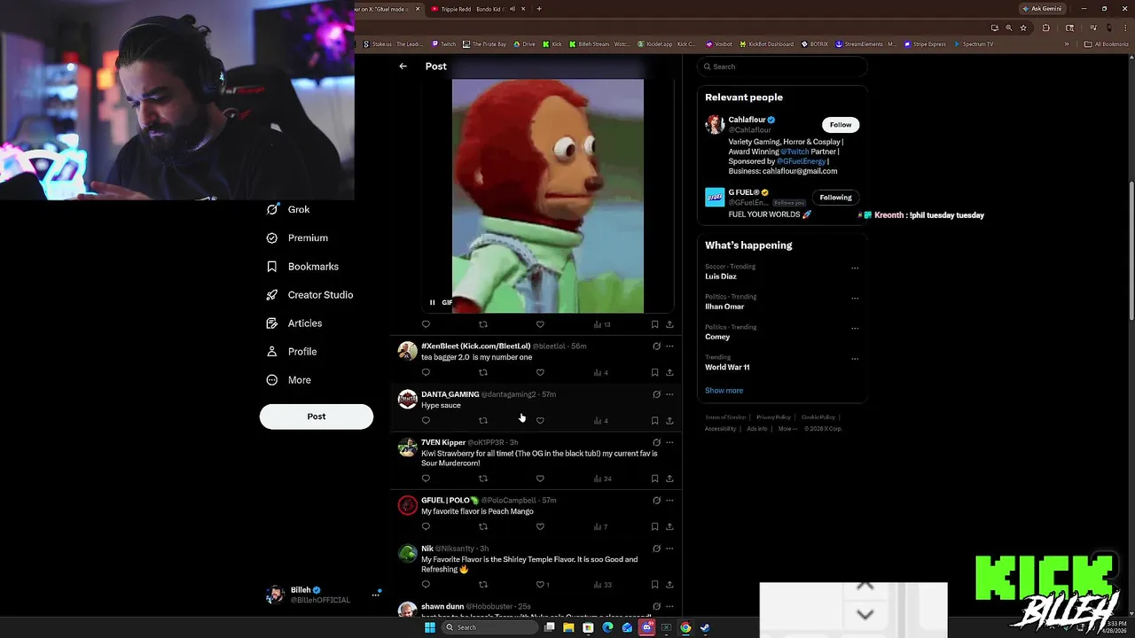Open the Twitch bookmark in bookmarks bar

click(x=444, y=44)
